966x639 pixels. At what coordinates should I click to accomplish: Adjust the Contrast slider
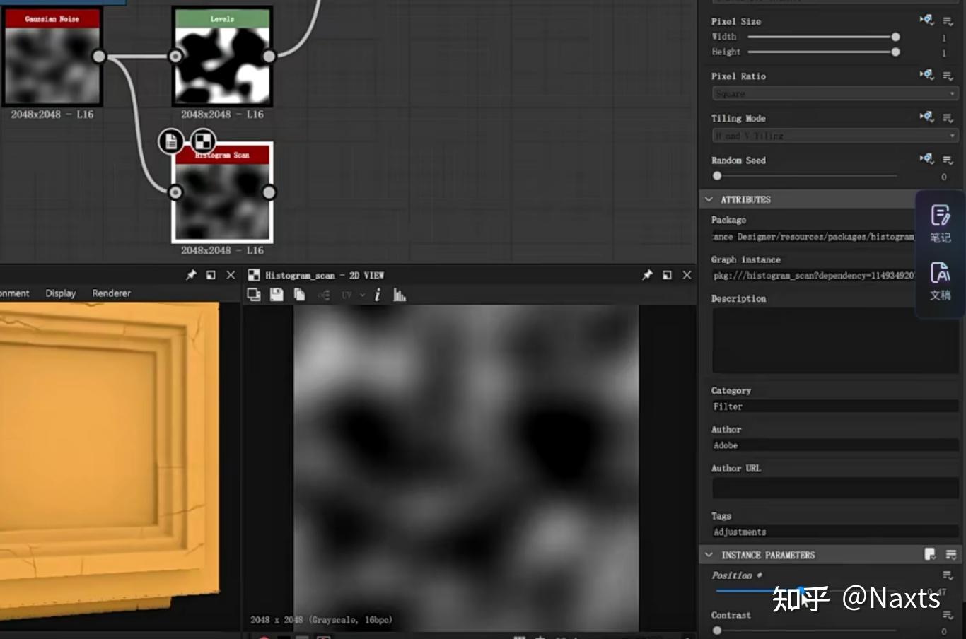pyautogui.click(x=806, y=631)
